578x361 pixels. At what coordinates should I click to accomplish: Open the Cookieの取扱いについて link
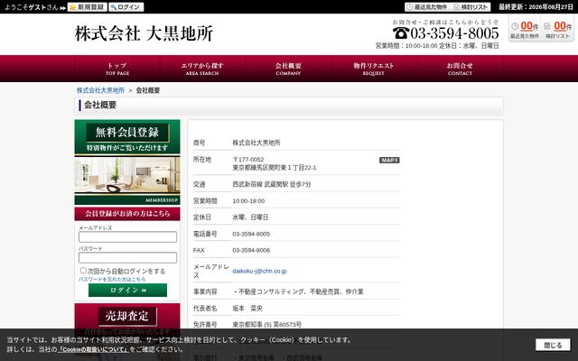coord(93,349)
